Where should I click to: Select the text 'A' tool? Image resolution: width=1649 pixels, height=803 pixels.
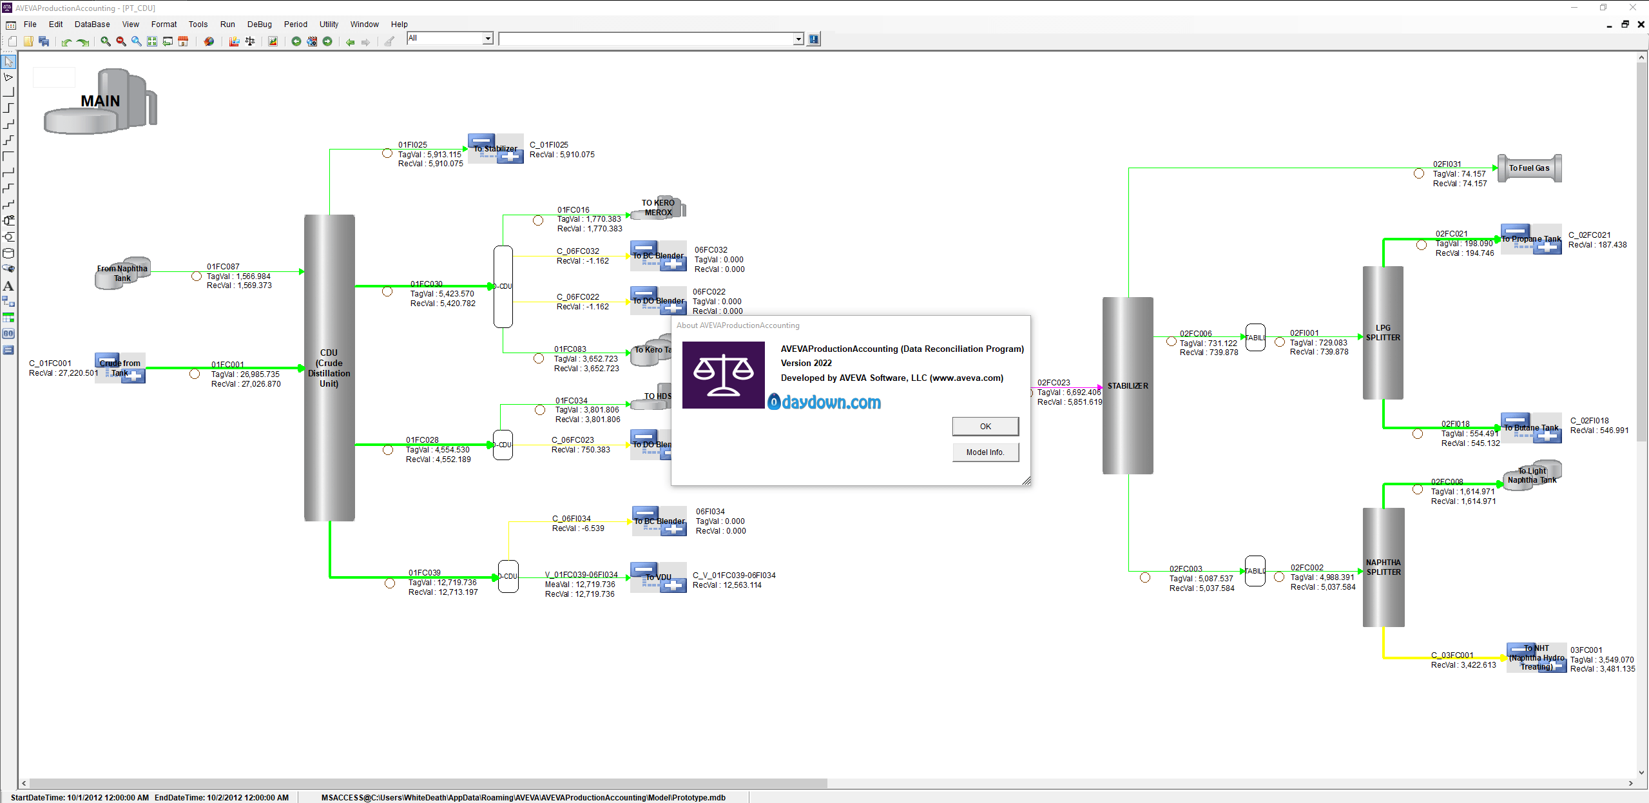point(8,285)
